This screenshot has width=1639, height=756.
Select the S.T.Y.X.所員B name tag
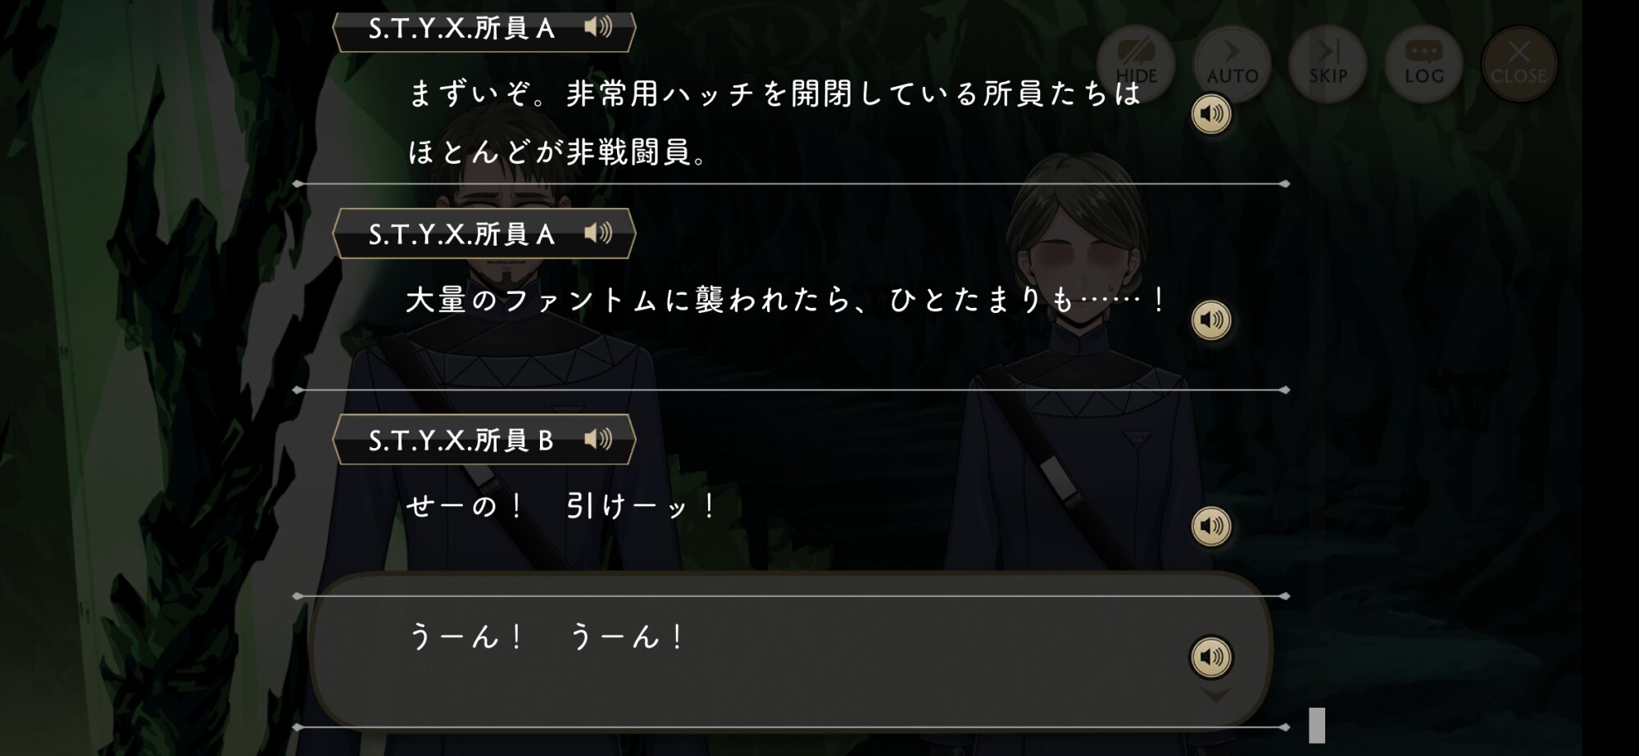(484, 440)
